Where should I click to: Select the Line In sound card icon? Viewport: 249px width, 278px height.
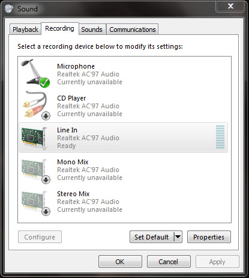(35, 138)
